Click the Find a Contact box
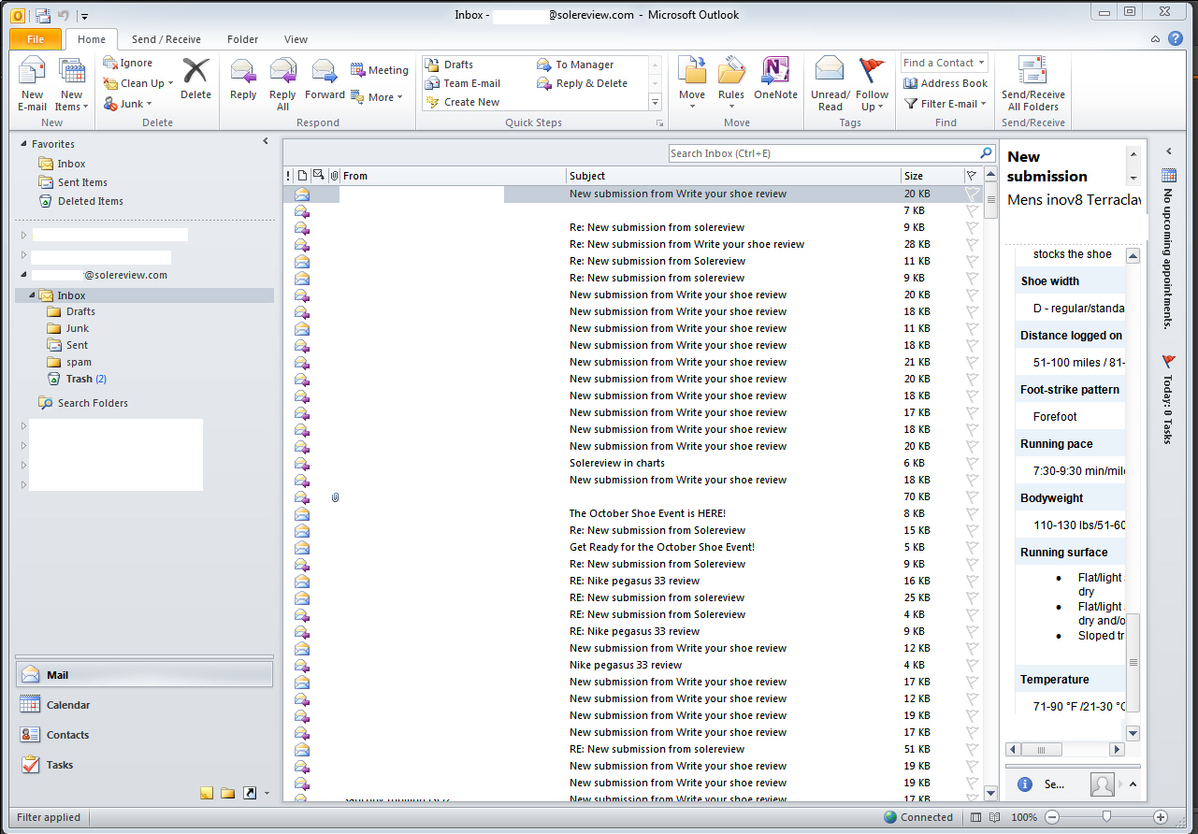1198x834 pixels. click(x=945, y=63)
